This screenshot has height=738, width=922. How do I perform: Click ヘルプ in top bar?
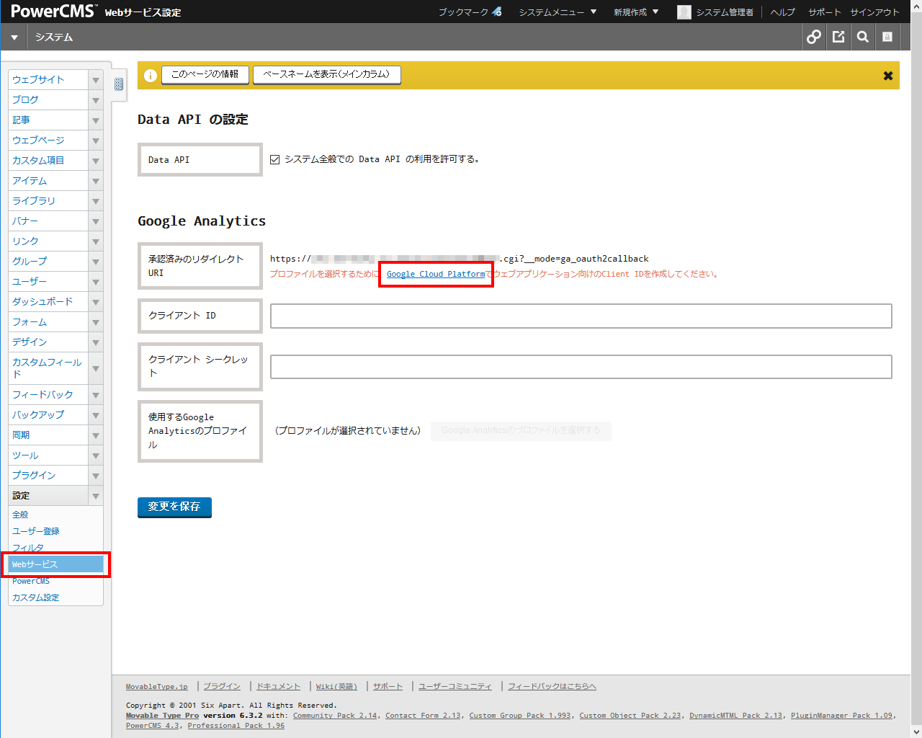[783, 12]
